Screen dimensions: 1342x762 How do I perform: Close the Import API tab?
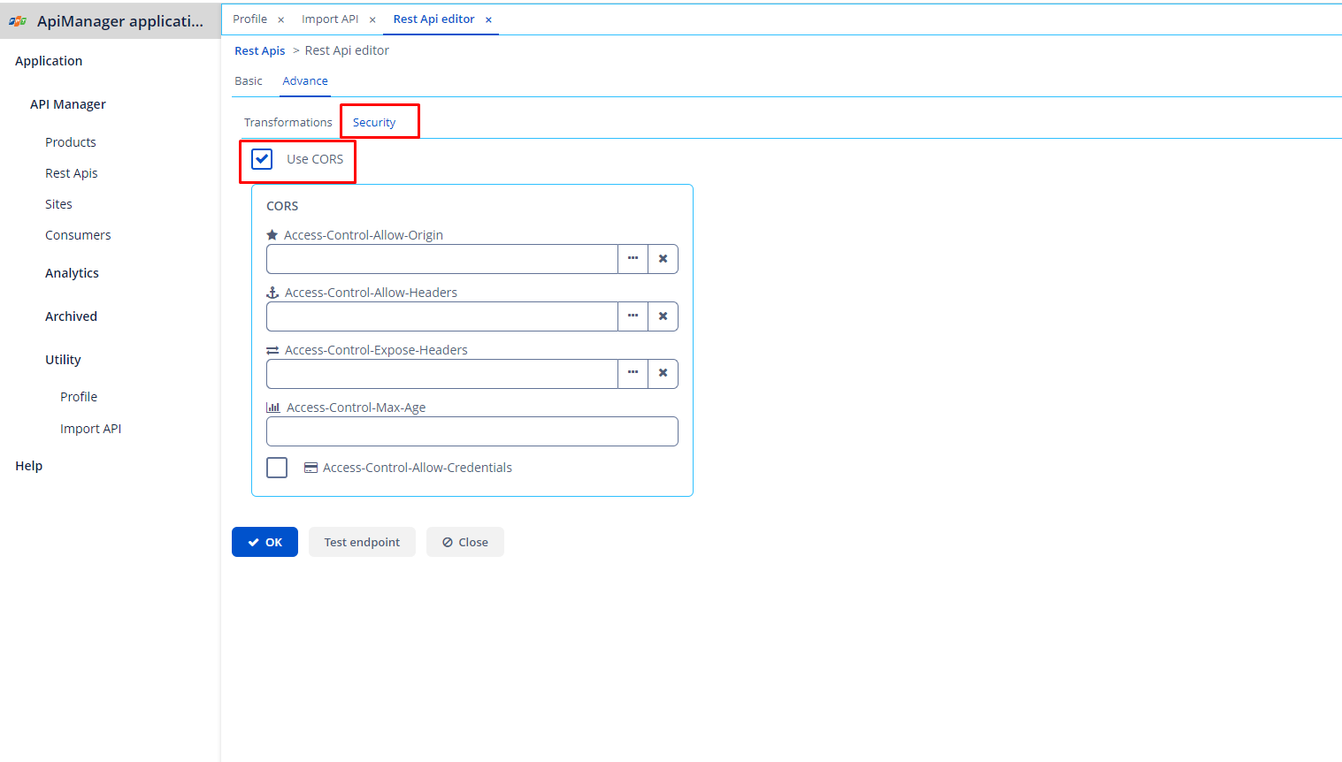click(372, 19)
